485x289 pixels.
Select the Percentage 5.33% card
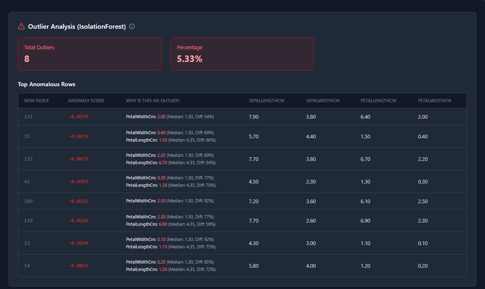click(242, 54)
